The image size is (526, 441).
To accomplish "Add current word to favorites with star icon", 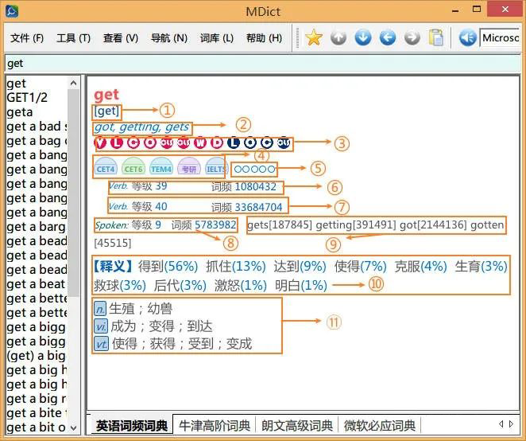I will 314,37.
